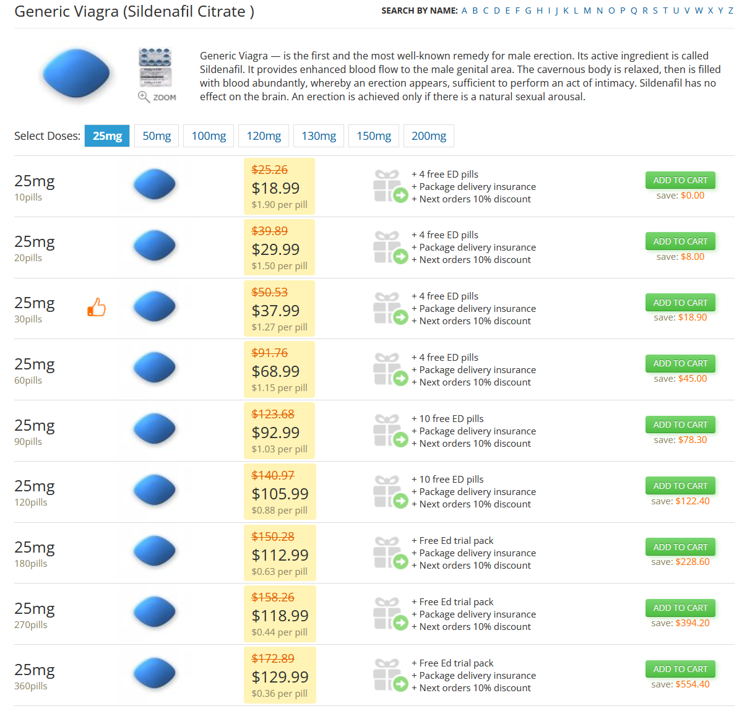Add the 360pills package to cart
The height and width of the screenshot is (711, 747).
coord(680,669)
